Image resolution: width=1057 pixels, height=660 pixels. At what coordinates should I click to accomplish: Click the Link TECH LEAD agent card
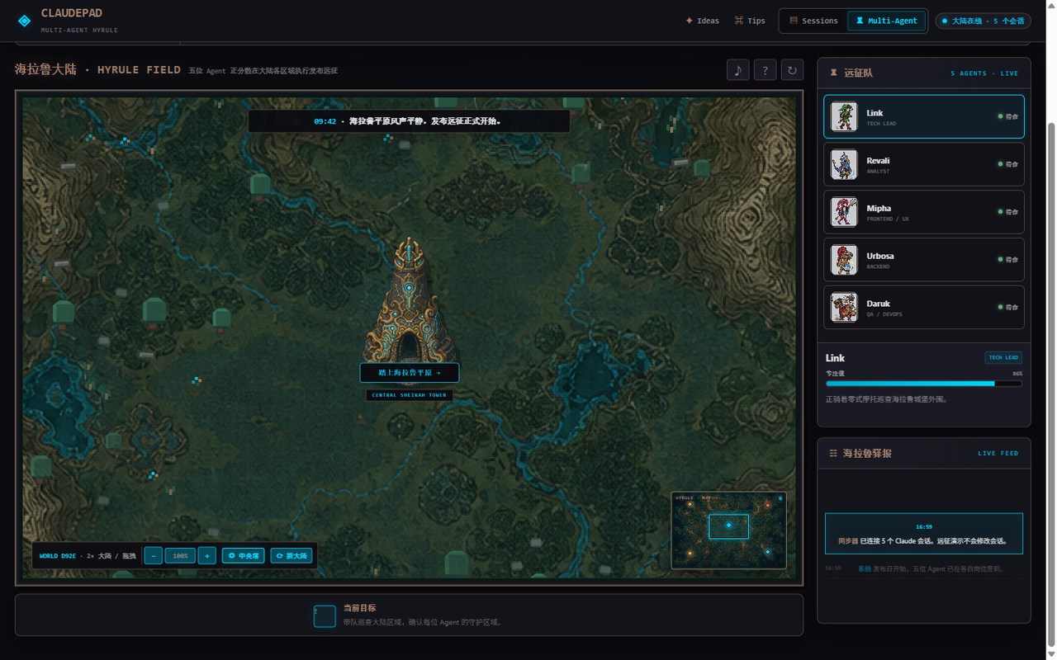point(924,116)
